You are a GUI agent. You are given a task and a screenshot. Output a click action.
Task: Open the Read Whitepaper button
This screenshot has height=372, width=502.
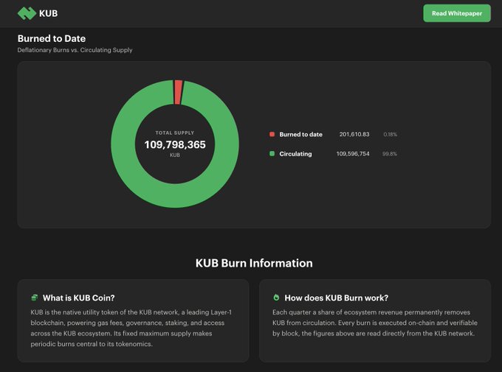coord(457,13)
